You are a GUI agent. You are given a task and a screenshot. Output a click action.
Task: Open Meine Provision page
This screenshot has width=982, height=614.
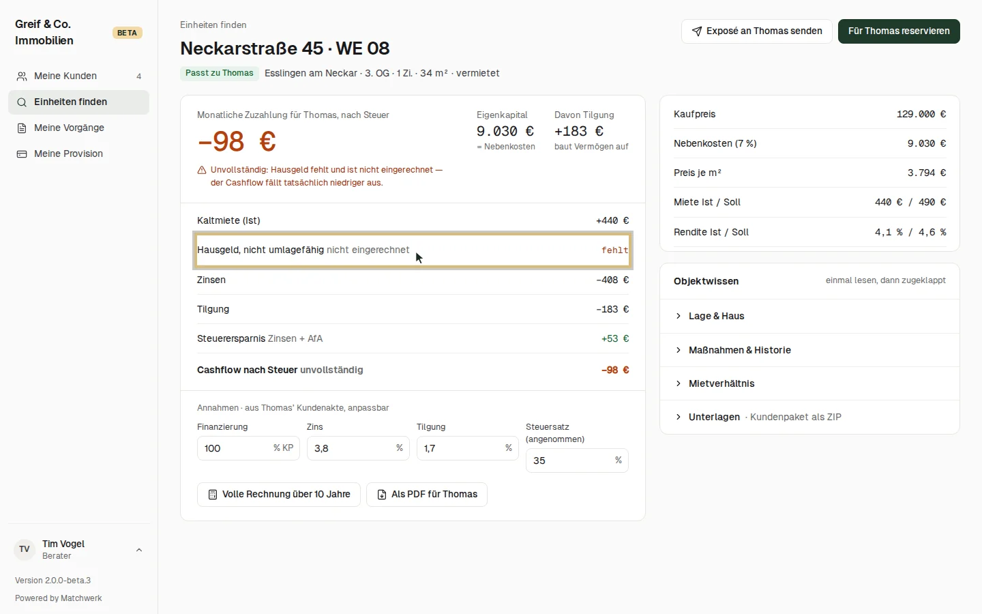78,153
